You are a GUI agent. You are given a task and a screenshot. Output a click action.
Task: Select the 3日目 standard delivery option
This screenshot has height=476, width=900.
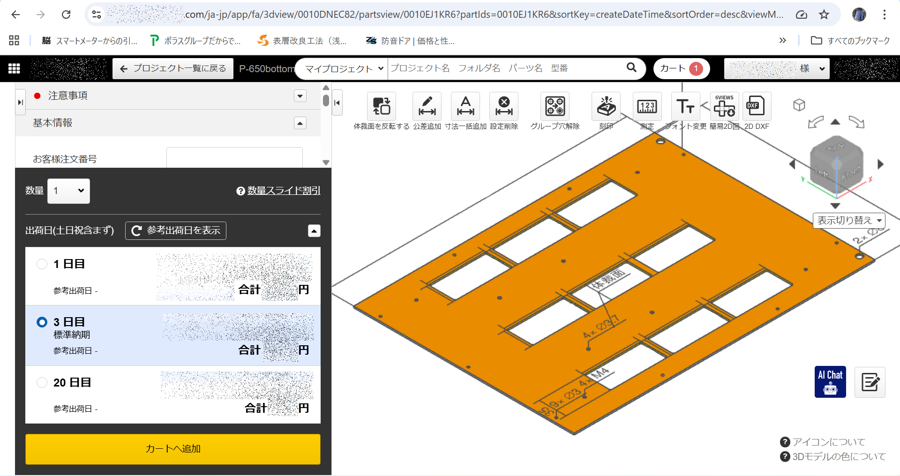coord(42,322)
